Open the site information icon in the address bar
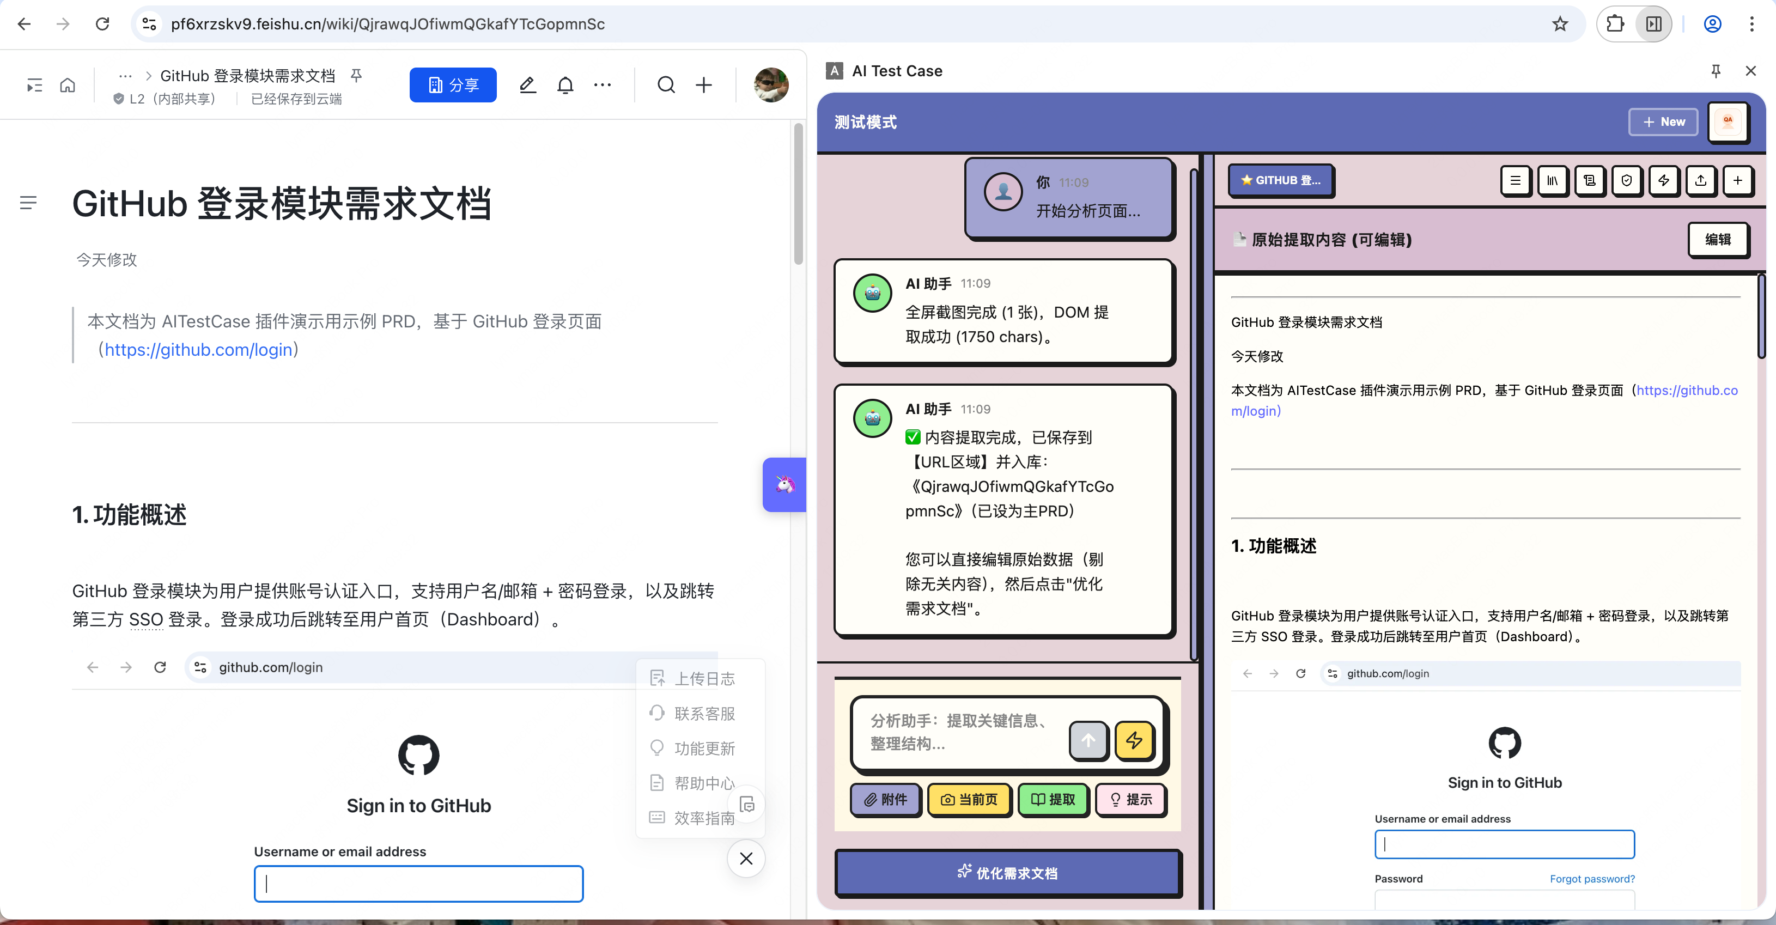Image resolution: width=1776 pixels, height=925 pixels. point(149,24)
